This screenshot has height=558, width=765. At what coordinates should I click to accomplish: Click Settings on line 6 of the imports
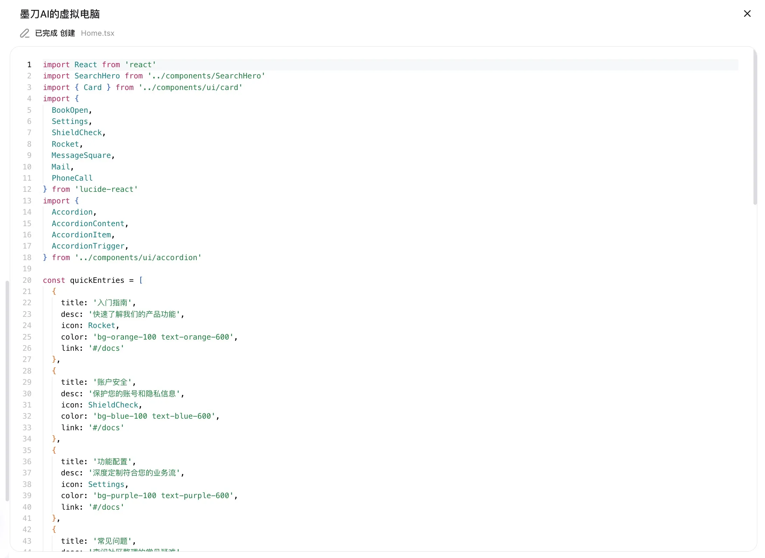(x=70, y=121)
